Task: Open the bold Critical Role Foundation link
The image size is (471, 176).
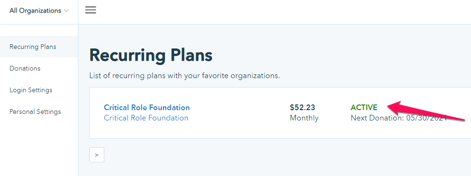Action: click(147, 107)
